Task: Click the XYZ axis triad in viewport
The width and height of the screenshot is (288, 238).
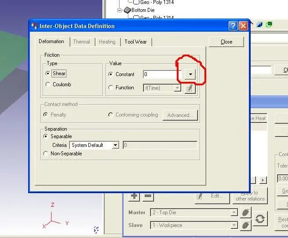Action: [x=55, y=216]
